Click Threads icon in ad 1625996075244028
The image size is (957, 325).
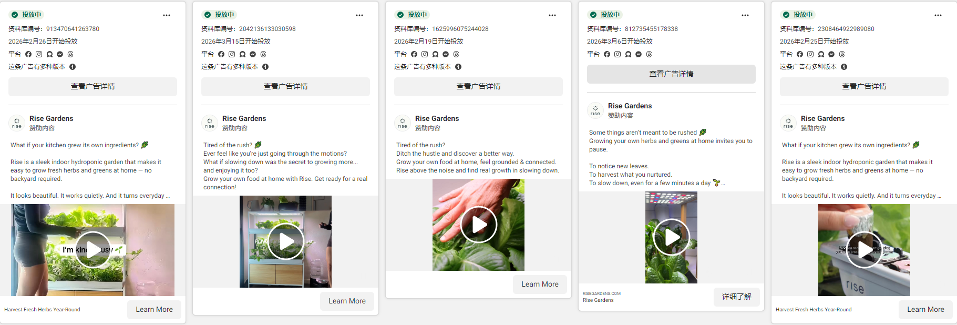[456, 54]
